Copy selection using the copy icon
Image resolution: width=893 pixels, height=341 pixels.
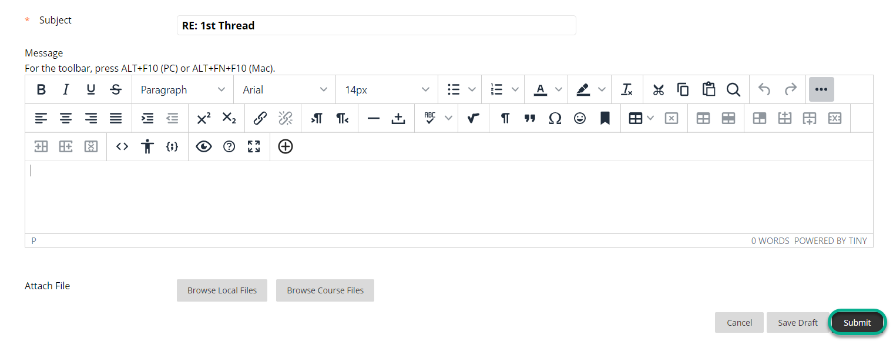pyautogui.click(x=683, y=90)
